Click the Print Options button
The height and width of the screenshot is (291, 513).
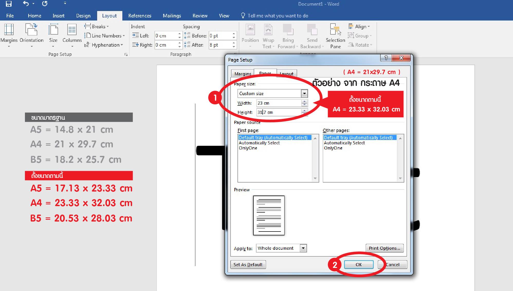[384, 248]
